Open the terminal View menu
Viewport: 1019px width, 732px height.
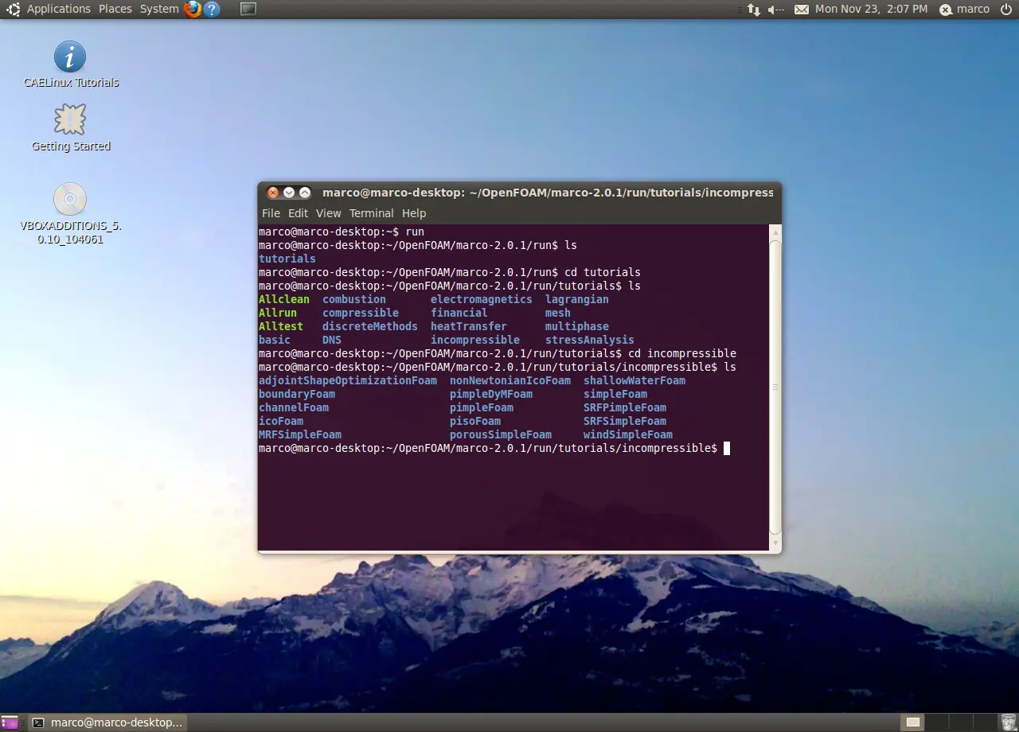click(x=328, y=213)
